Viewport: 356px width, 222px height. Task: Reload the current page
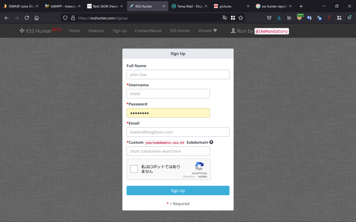tap(27, 18)
